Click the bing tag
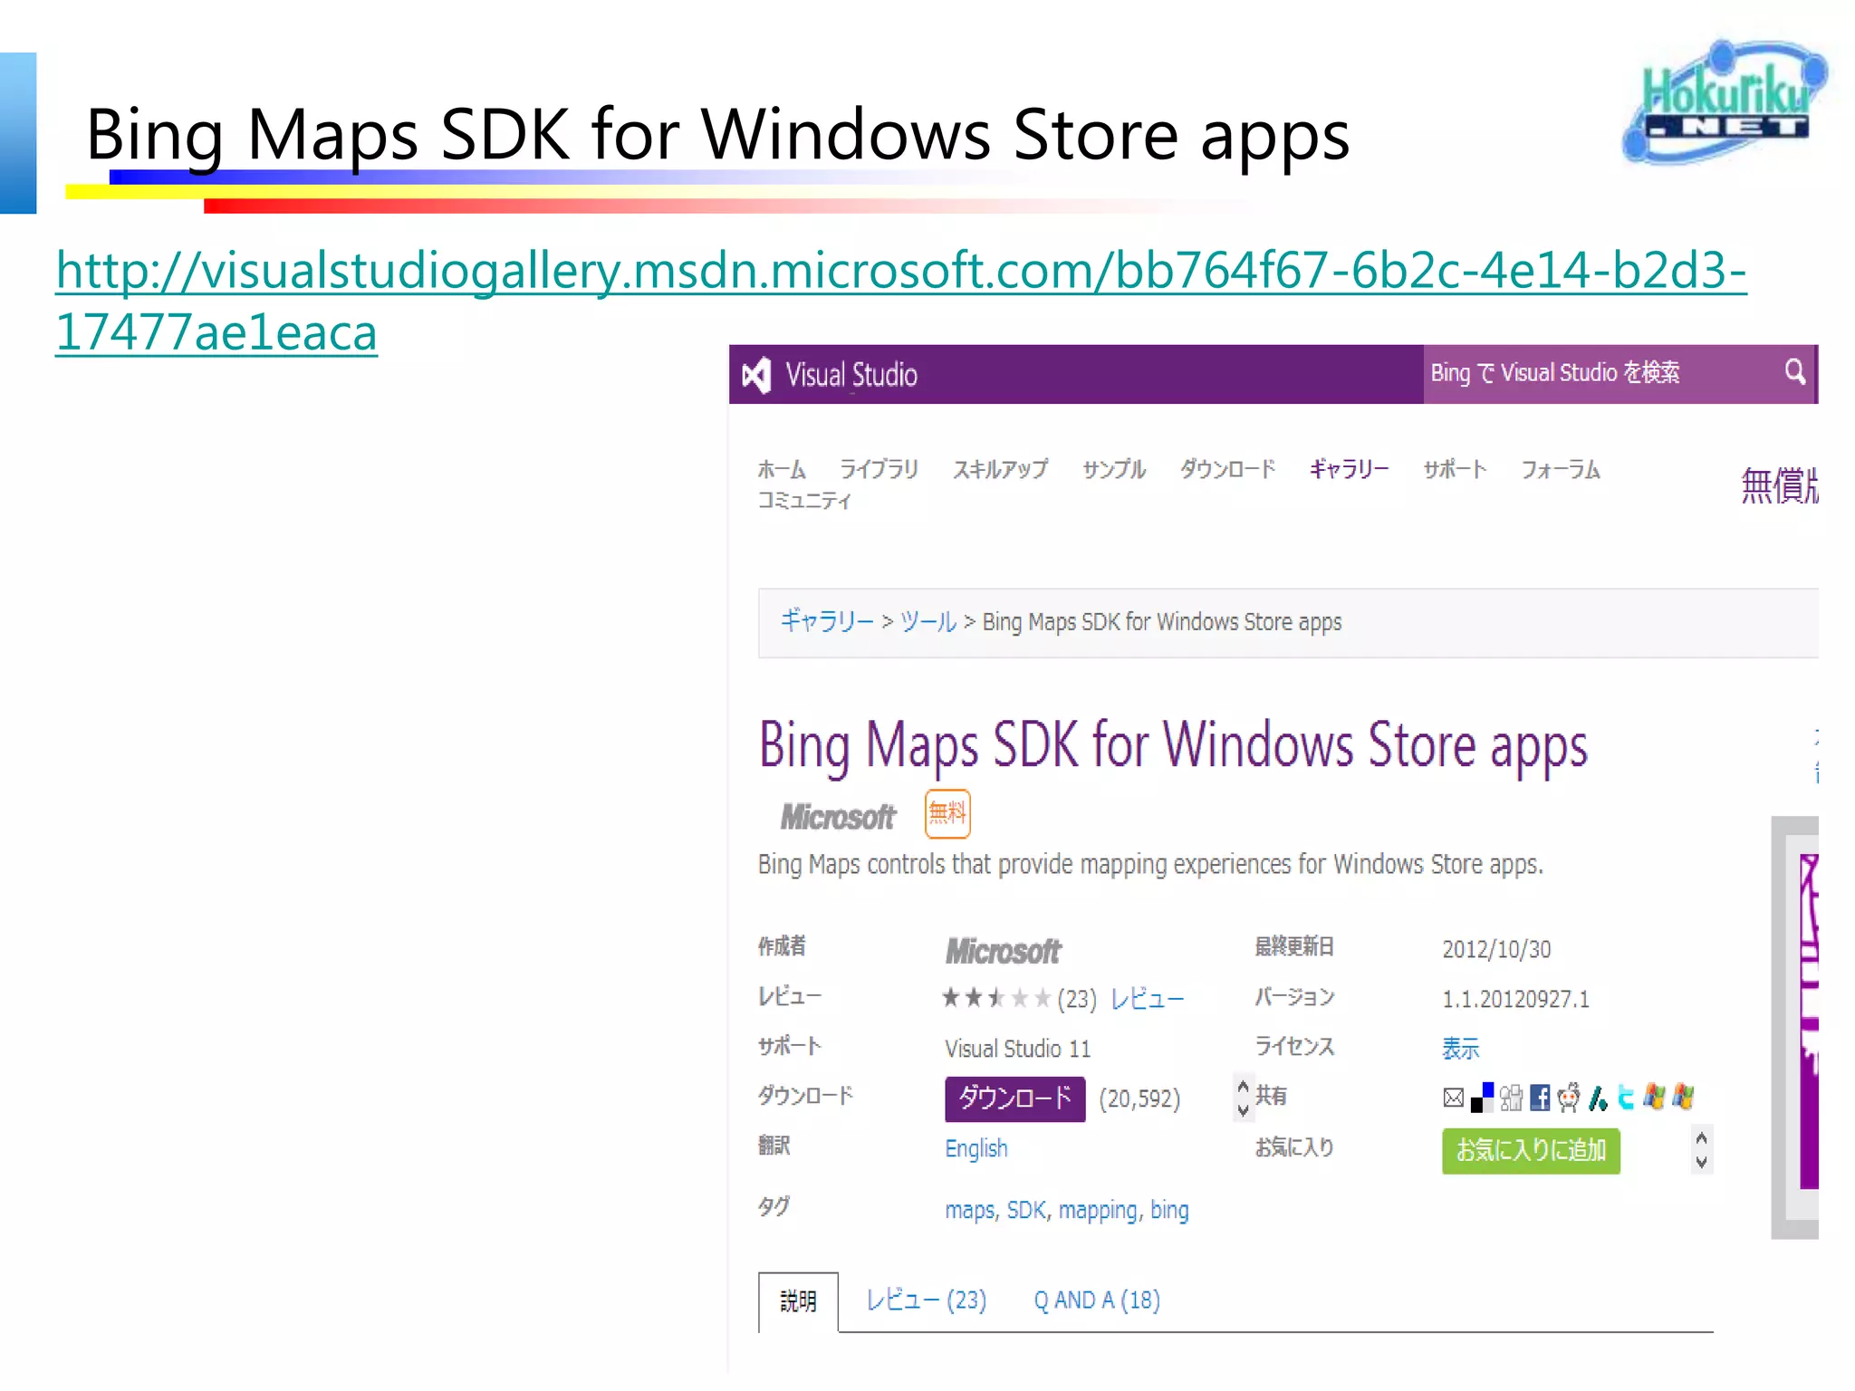This screenshot has height=1391, width=1855. click(x=1169, y=1211)
